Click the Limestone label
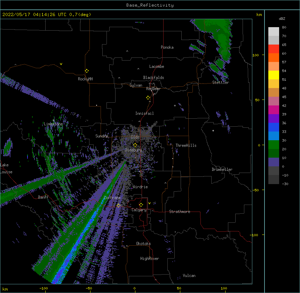The image size is (300, 293). tap(53, 124)
